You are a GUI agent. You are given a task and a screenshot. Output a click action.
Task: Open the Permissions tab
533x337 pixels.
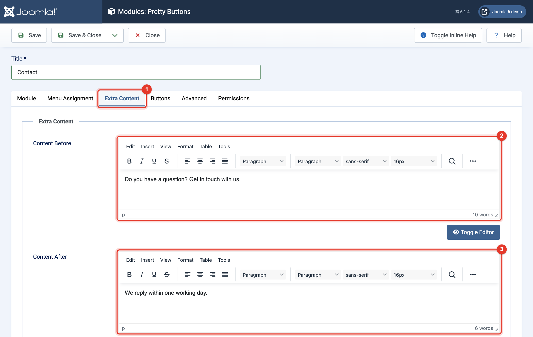click(234, 99)
